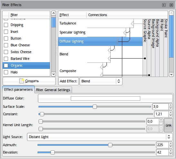Screen dimensions: 176x159
Task: Enable the Dripping filter checkbox
Action: coord(6,25)
